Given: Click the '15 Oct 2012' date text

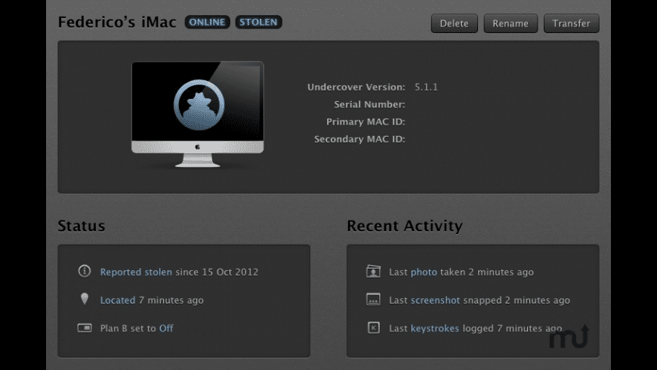Looking at the screenshot, I should point(230,272).
